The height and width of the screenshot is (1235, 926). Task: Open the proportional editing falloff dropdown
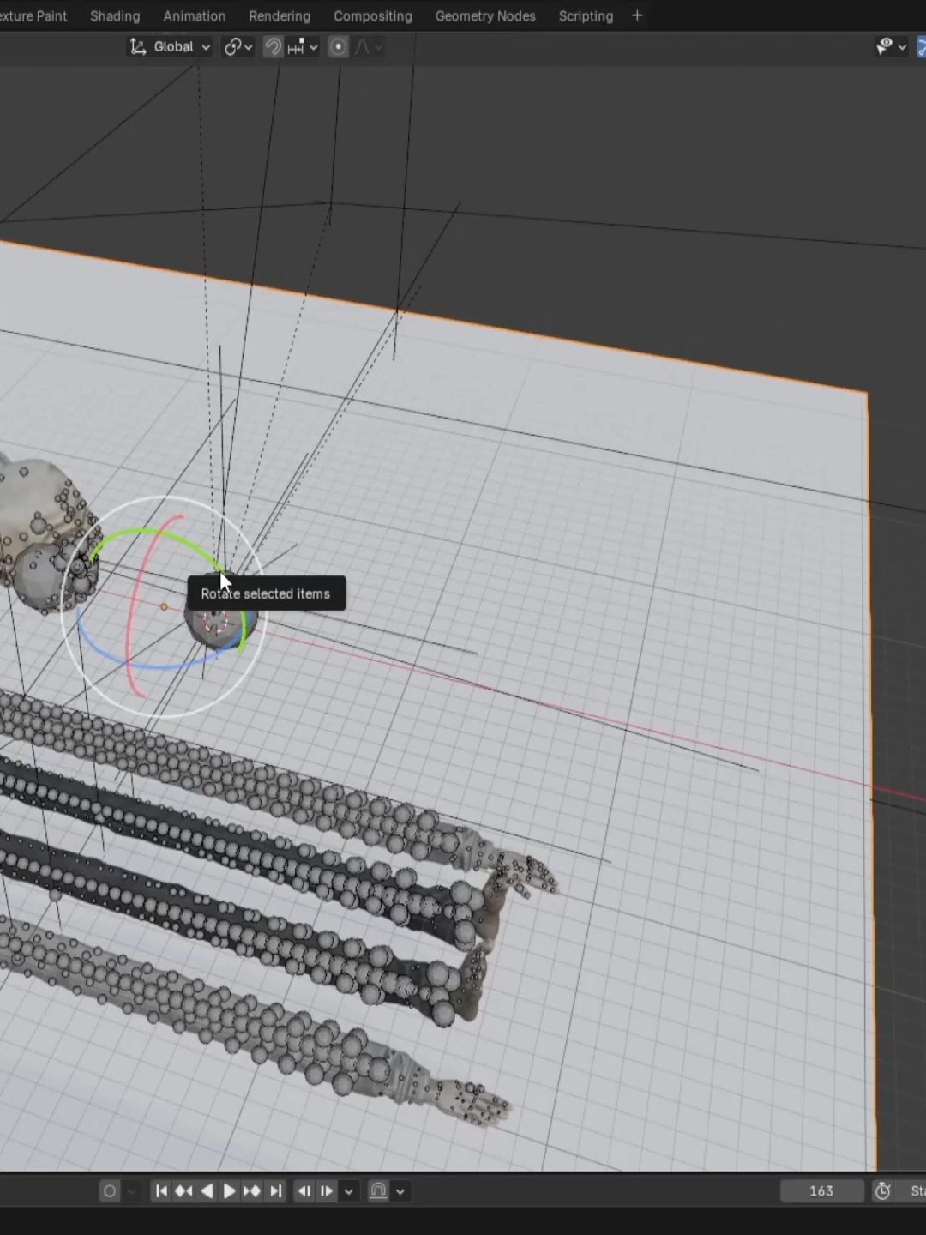click(369, 47)
